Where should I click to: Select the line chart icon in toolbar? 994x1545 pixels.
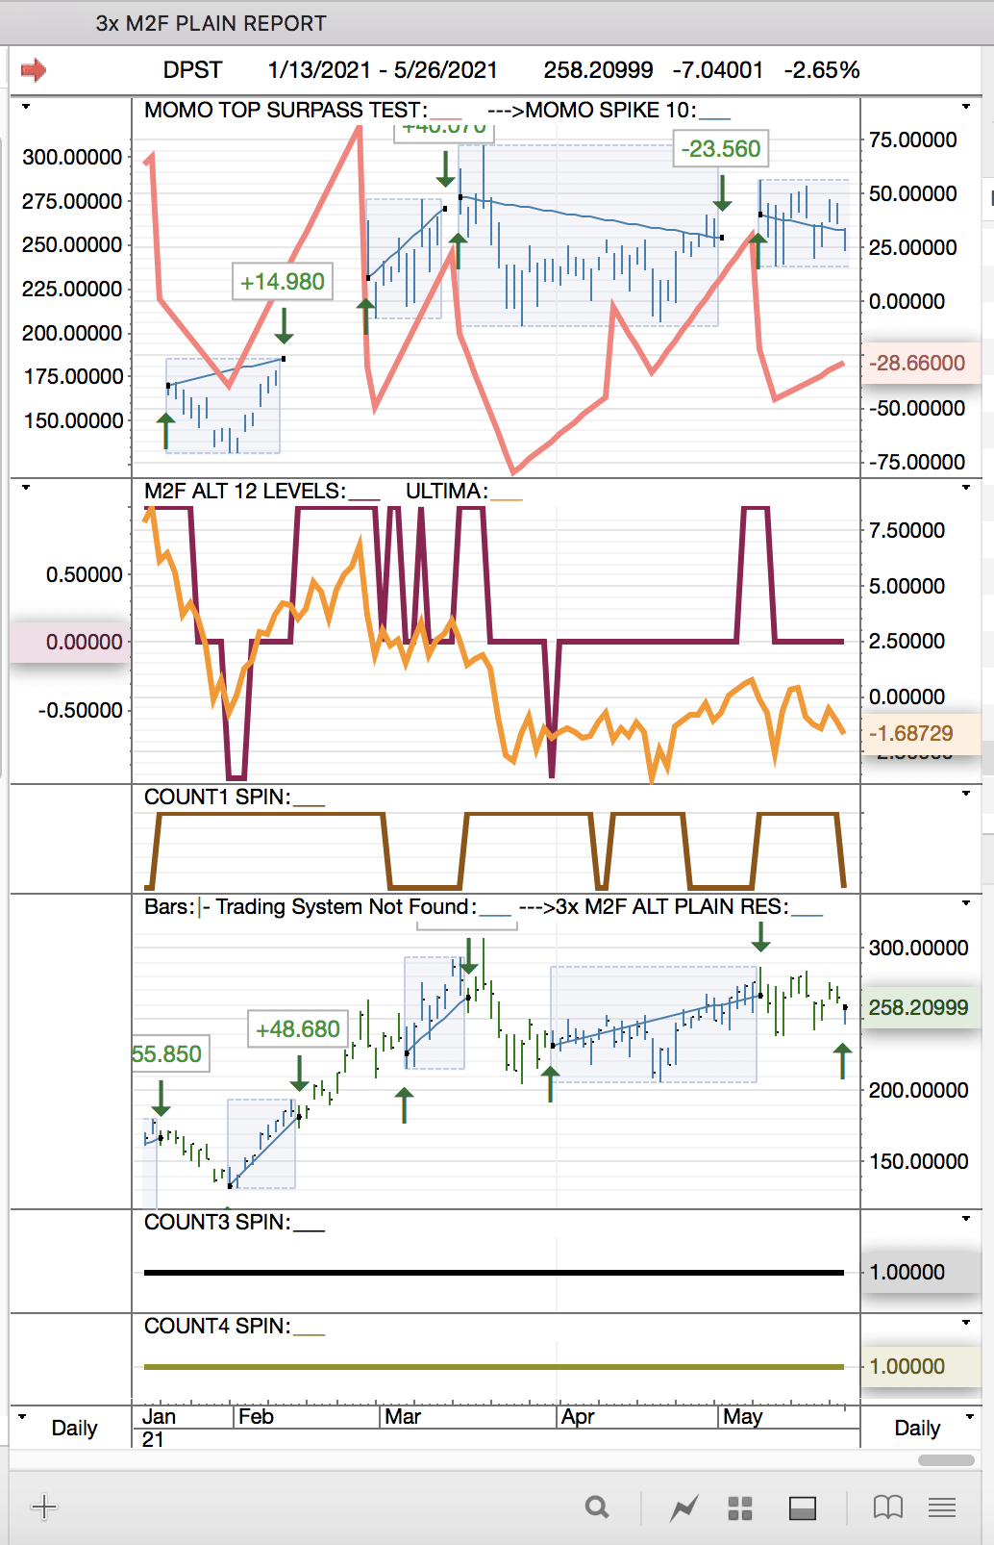tap(683, 1507)
